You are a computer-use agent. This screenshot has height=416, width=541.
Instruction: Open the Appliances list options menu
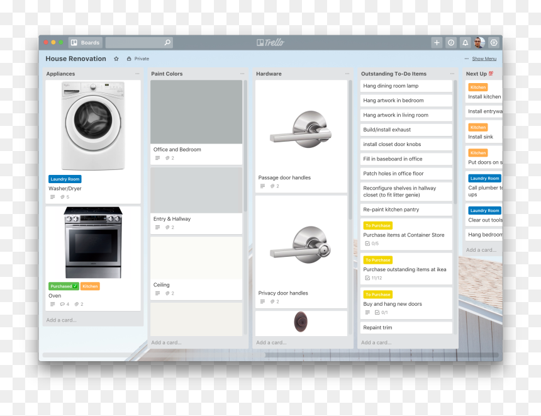137,74
